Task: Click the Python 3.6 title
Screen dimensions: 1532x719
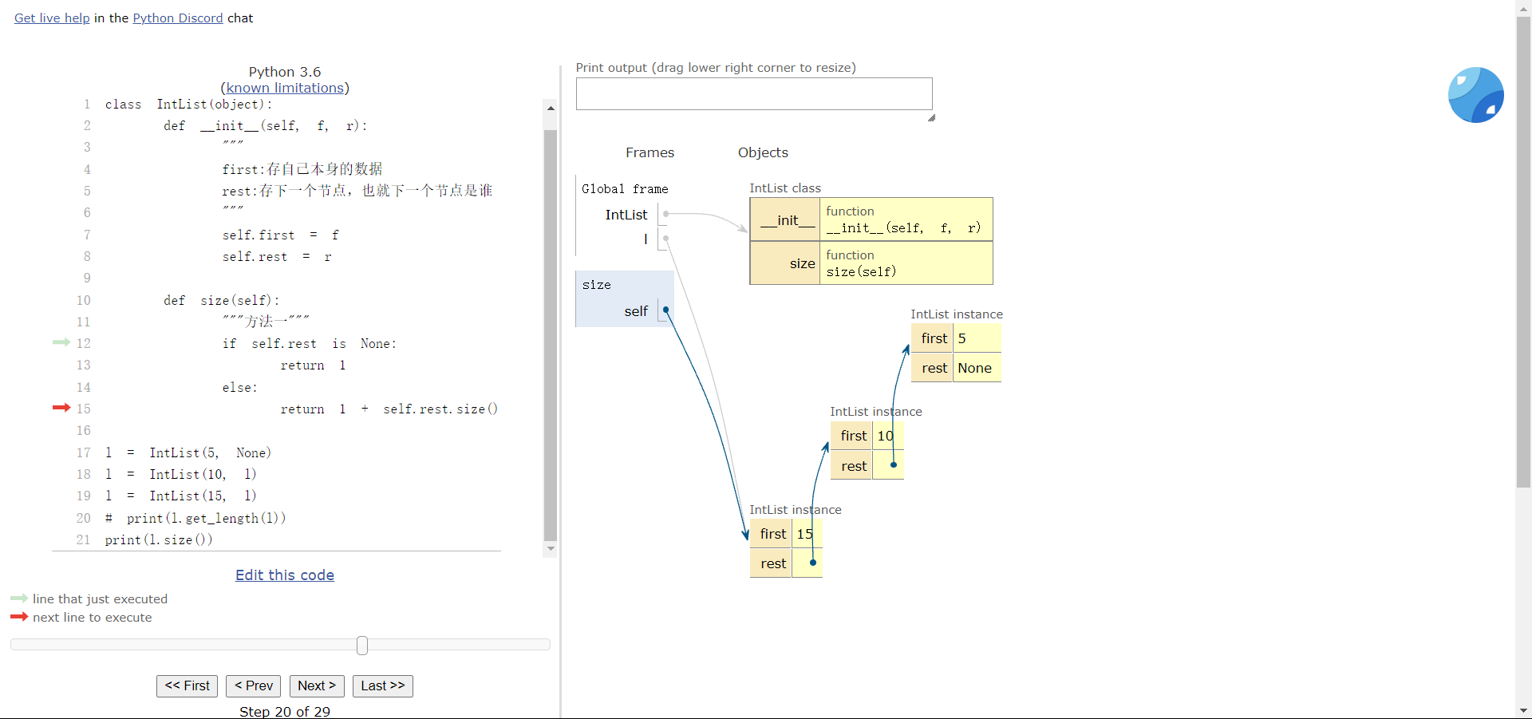Action: click(x=285, y=72)
